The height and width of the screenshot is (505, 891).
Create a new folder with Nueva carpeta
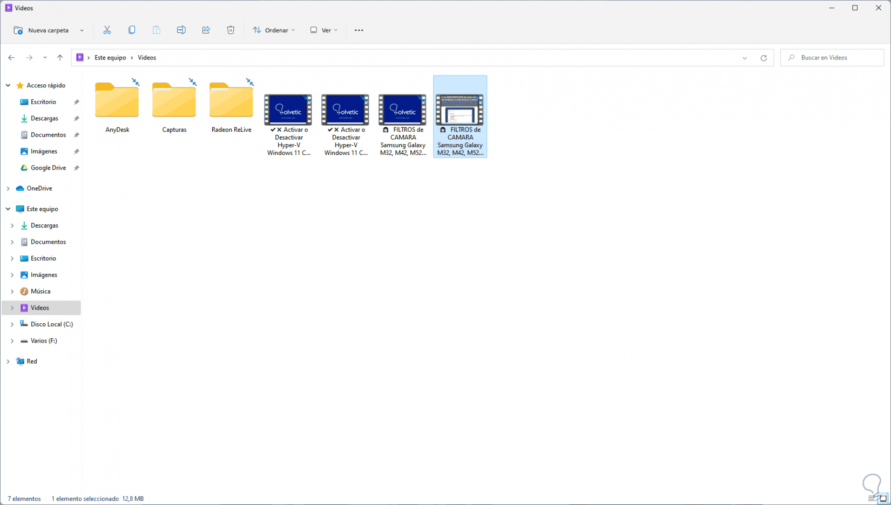tap(42, 30)
